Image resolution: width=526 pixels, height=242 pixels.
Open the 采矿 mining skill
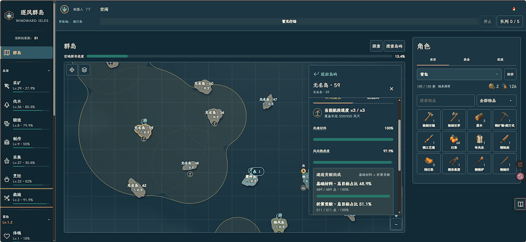(26, 86)
